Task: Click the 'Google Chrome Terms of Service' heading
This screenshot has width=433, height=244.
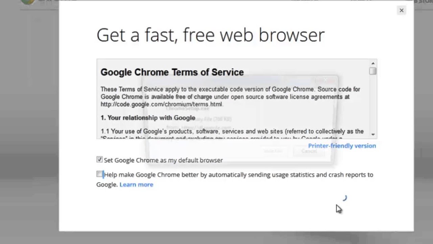Action: coord(172,72)
